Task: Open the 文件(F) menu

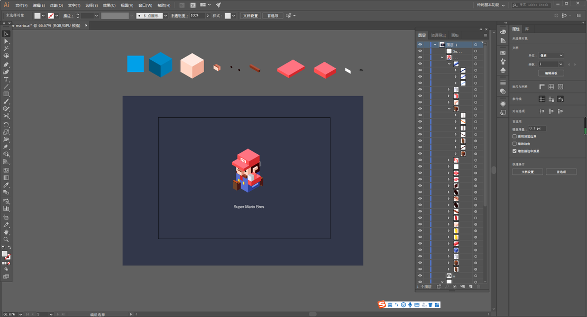Action: (x=21, y=5)
